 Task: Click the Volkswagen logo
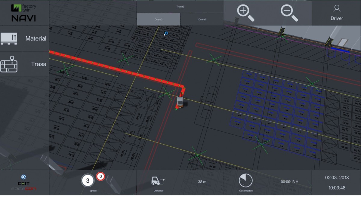(x=24, y=177)
